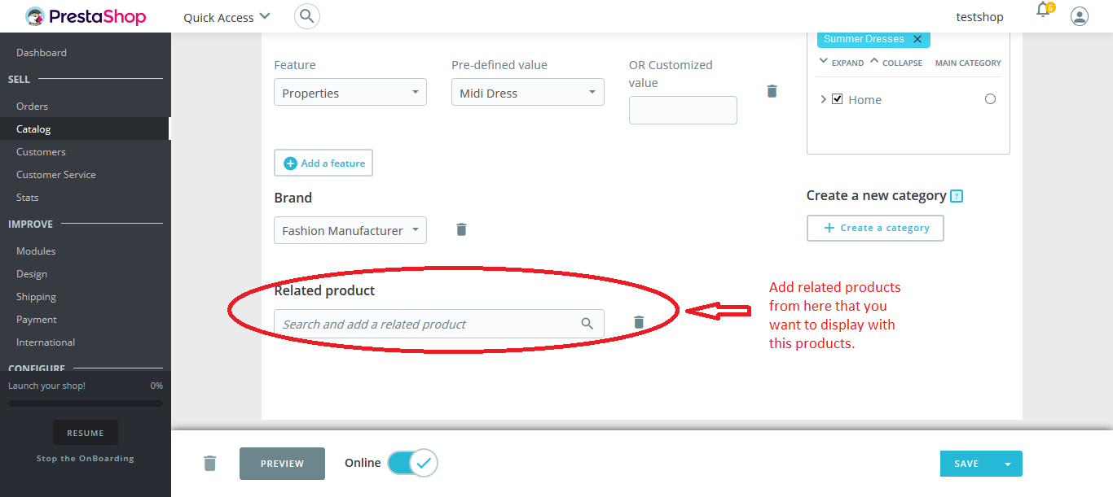Click the MAIN CATEGORY column label
The image size is (1113, 497).
968,63
